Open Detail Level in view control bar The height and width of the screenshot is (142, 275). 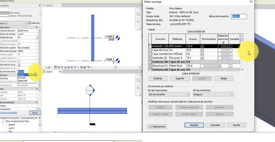pyautogui.click(x=56, y=67)
